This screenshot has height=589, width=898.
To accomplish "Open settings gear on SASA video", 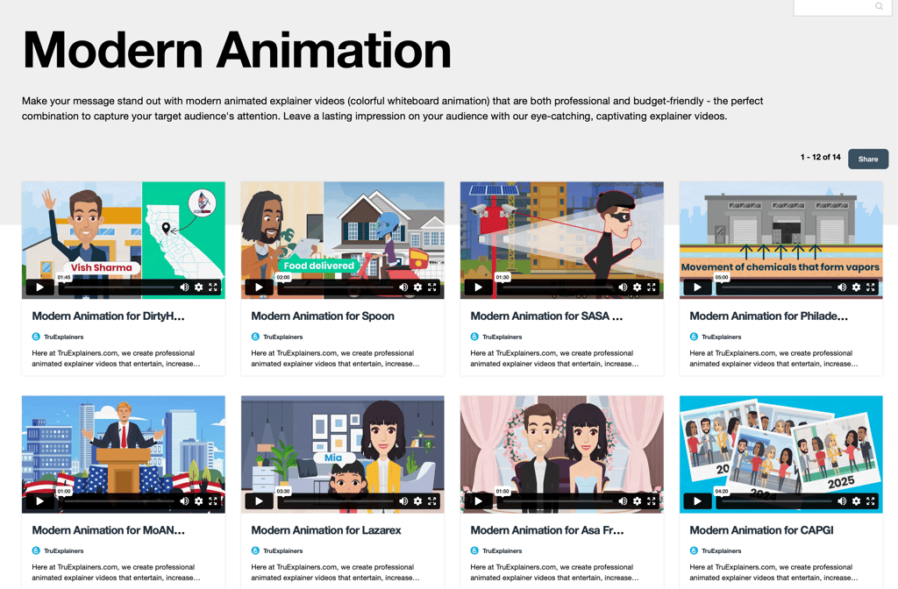I will point(638,287).
